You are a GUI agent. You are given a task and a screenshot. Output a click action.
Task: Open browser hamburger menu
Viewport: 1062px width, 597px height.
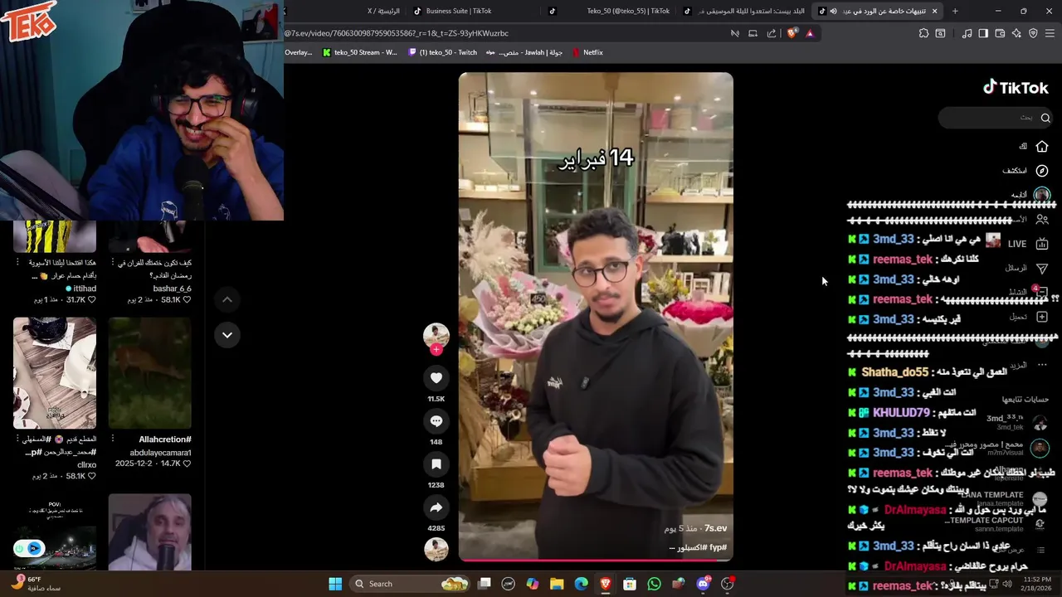pos(1050,33)
